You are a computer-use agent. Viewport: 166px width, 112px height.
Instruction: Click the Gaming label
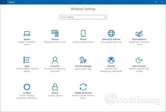[x=111, y=66]
